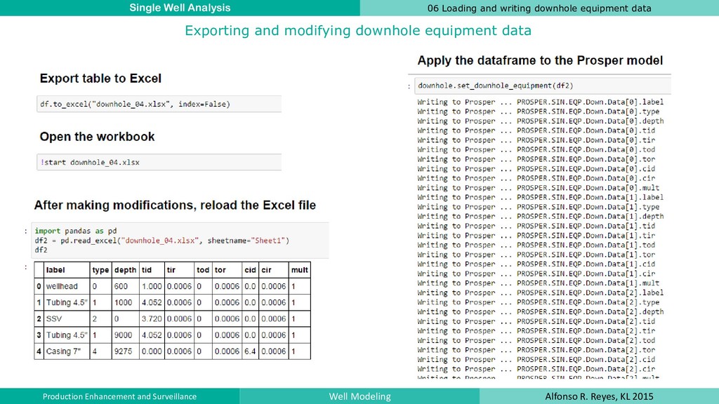Click the 'tir' column header
This screenshot has height=404, width=719.
point(179,270)
